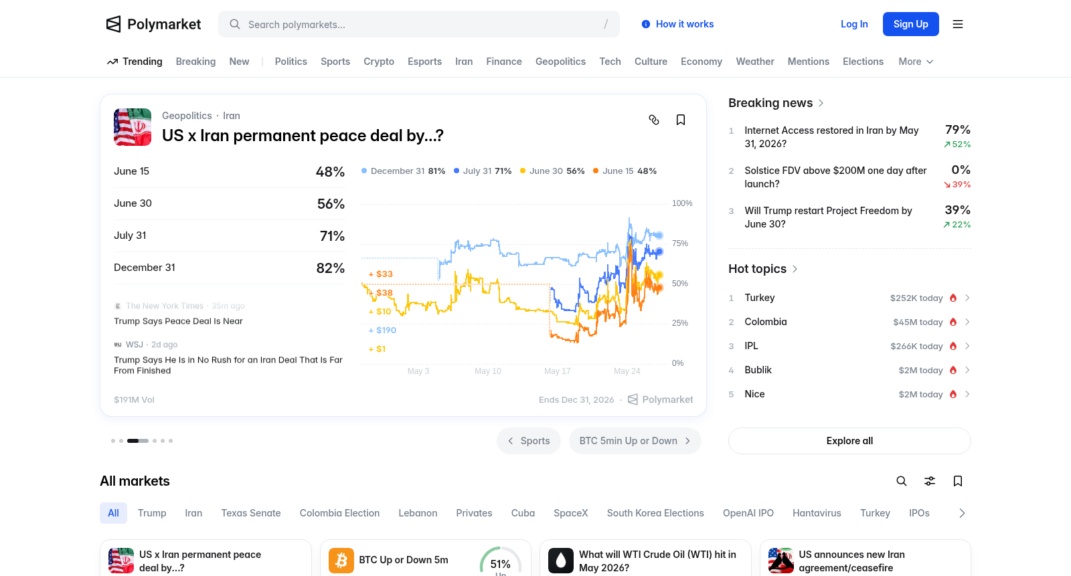Viewport: 1071px width, 576px height.
Task: Go to previous Sports carousel slide
Action: [x=529, y=441]
